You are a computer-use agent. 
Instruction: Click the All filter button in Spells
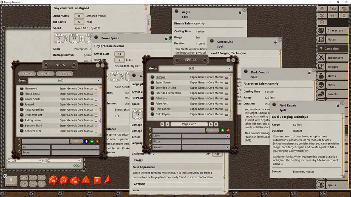(x=213, y=130)
